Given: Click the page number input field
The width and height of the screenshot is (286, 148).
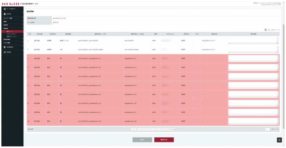Looking at the screenshot, I should click(267, 129).
